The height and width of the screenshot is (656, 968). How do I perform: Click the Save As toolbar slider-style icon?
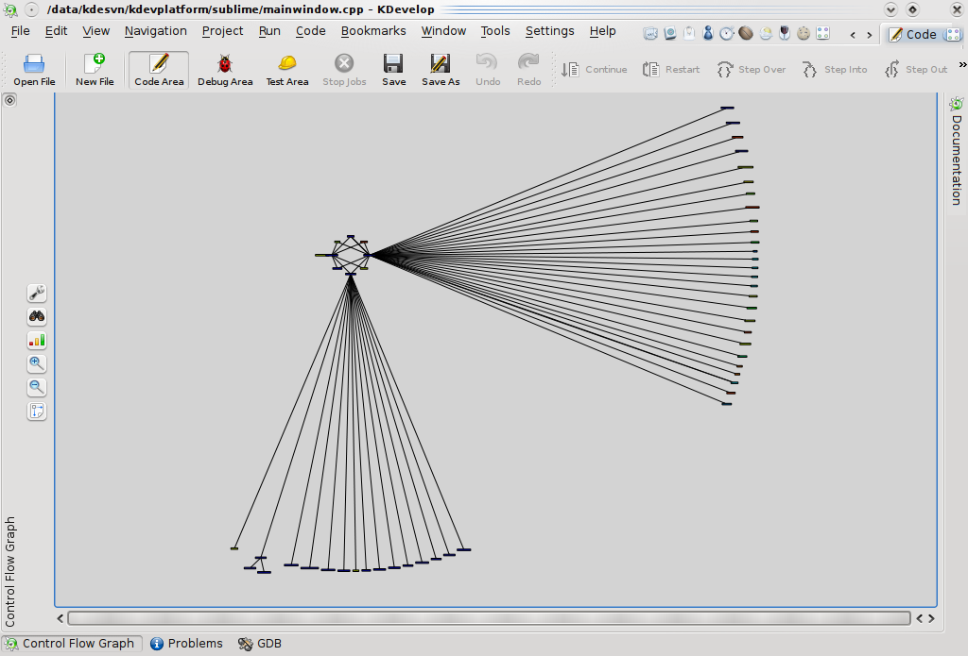(440, 69)
